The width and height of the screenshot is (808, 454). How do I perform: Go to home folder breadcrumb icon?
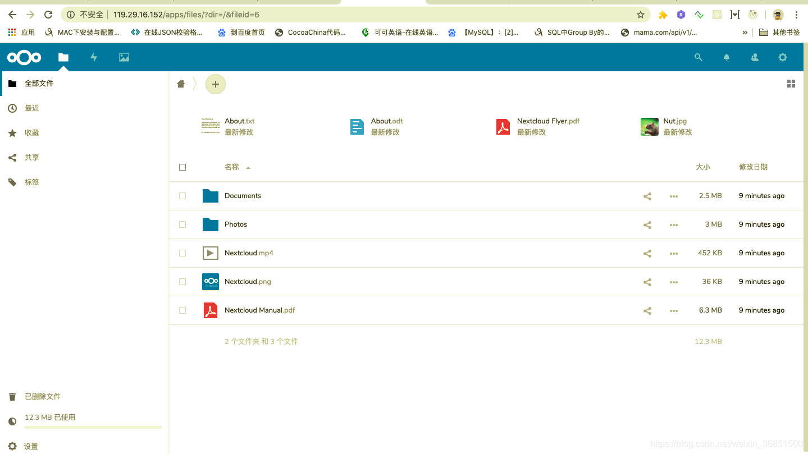181,84
